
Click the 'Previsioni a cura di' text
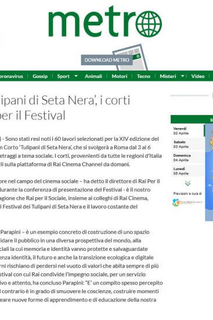tap(187, 194)
